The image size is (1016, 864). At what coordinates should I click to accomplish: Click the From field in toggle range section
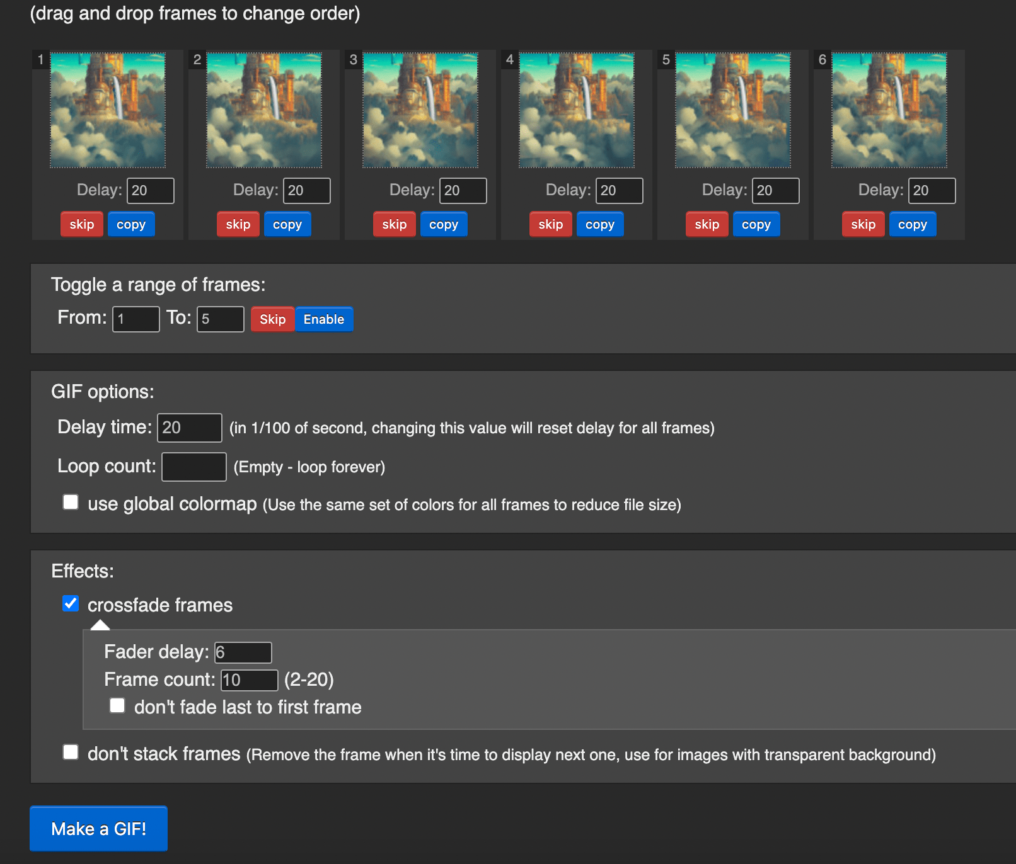click(x=135, y=319)
